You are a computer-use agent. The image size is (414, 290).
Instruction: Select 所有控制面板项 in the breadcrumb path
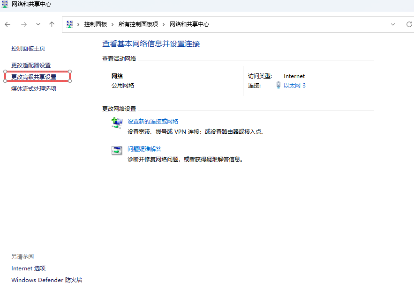pos(138,24)
